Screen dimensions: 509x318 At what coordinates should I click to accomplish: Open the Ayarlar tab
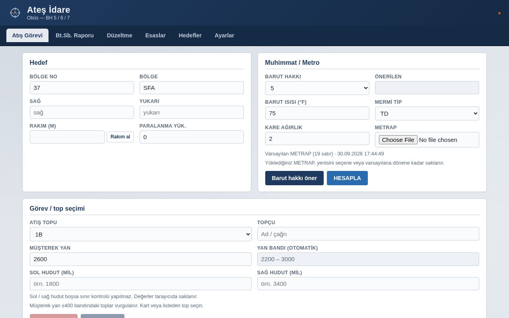224,35
